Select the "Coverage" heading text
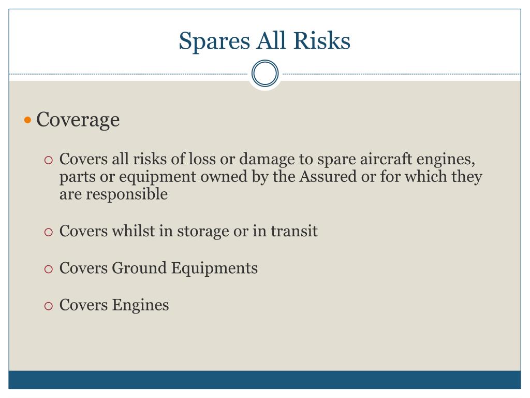The width and height of the screenshot is (530, 398). pos(78,120)
